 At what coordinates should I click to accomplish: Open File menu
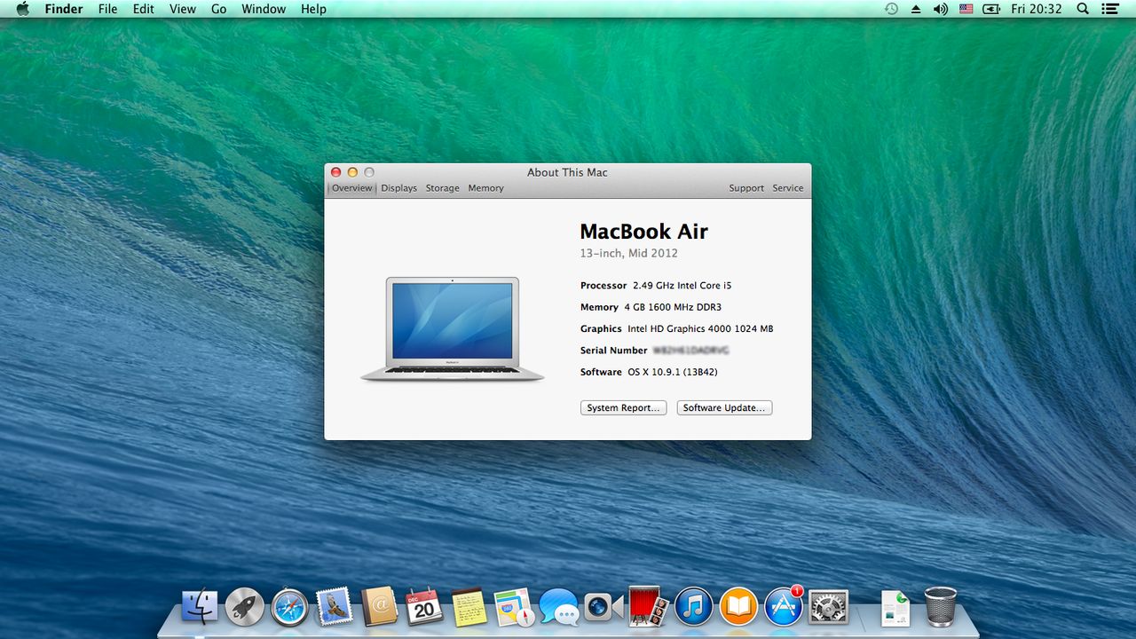(107, 9)
